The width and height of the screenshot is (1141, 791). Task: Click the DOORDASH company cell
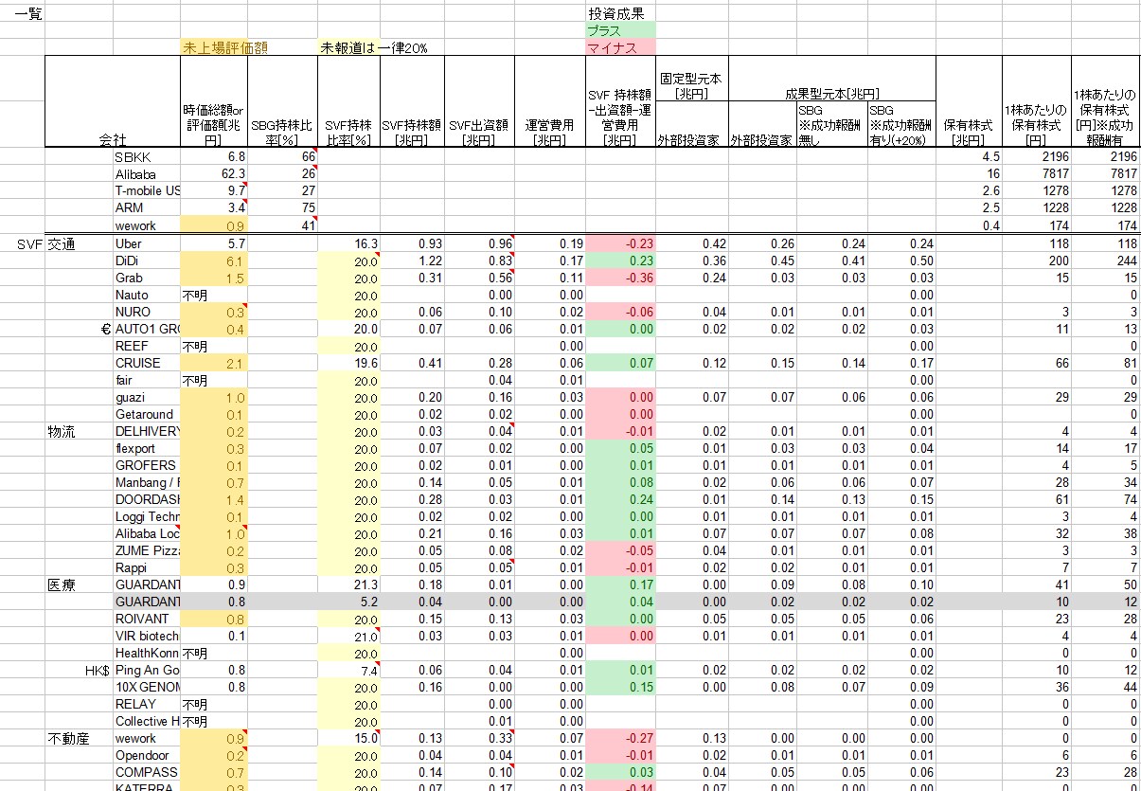[147, 499]
